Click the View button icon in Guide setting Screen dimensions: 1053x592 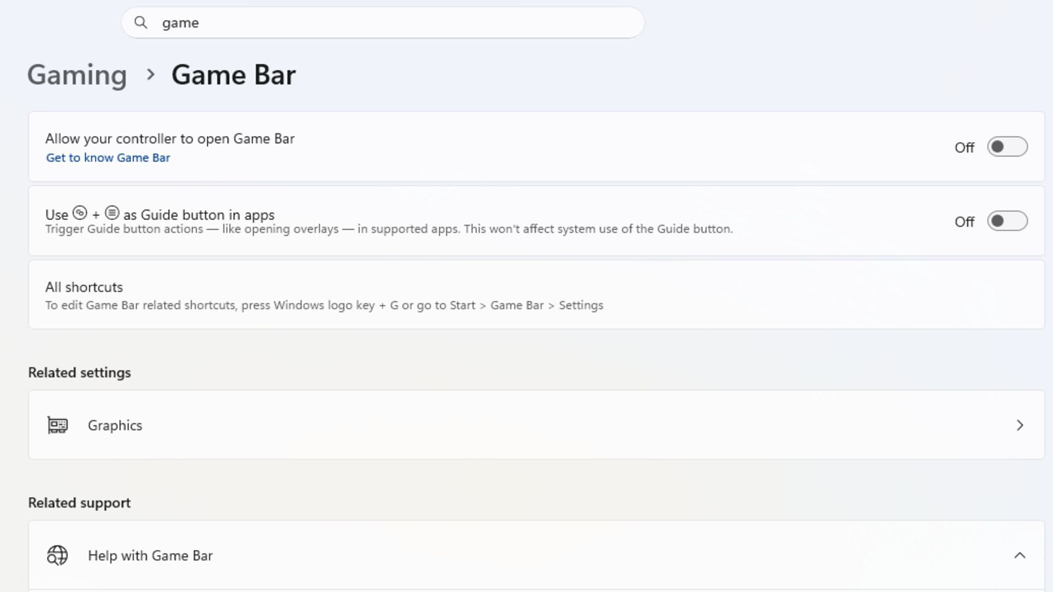click(x=80, y=213)
